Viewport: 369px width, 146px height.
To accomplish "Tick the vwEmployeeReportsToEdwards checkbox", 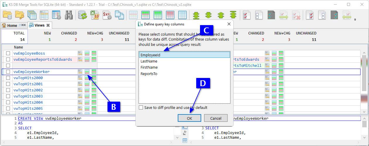I will [8, 59].
